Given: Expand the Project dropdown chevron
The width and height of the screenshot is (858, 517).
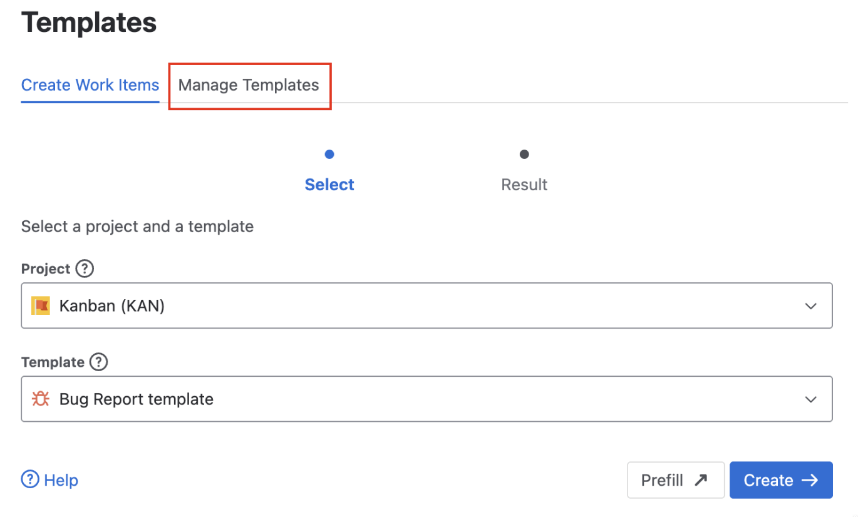Looking at the screenshot, I should tap(811, 306).
